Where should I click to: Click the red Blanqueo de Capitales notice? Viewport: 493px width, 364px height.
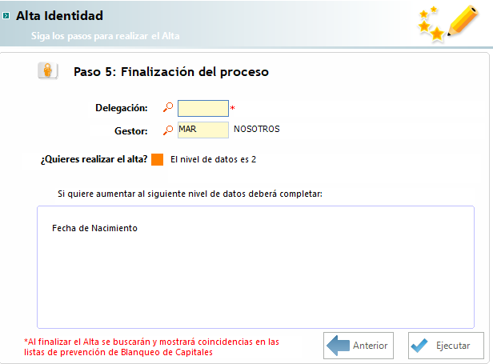coord(151,346)
